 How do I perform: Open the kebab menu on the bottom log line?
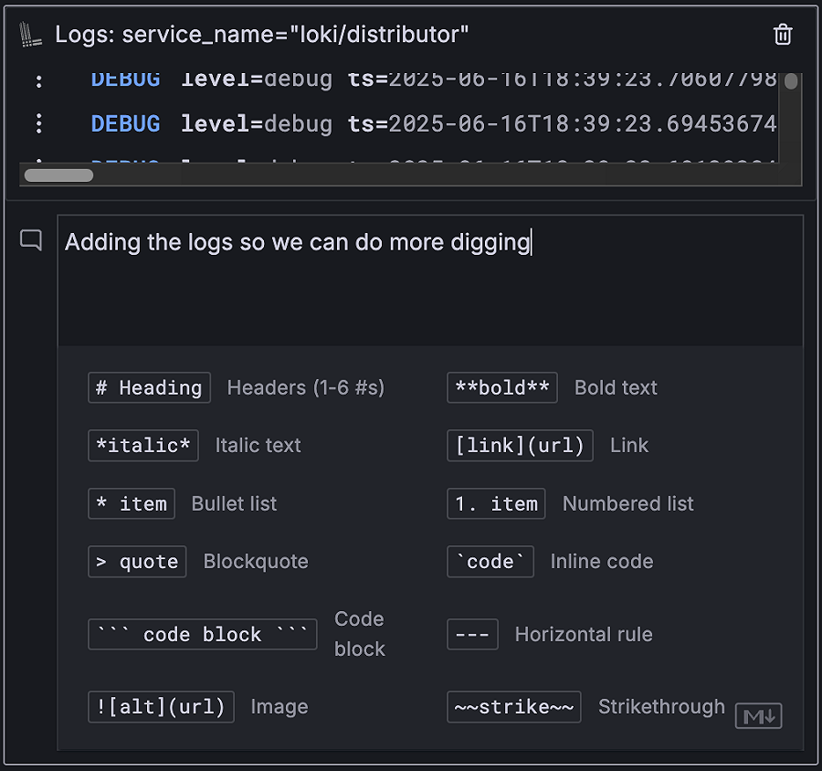[37, 163]
